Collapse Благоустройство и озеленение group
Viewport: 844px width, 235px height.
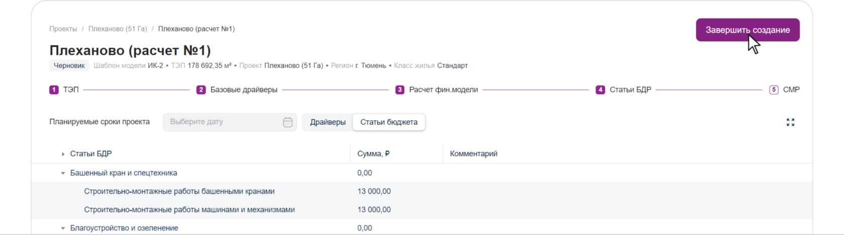pyautogui.click(x=63, y=228)
